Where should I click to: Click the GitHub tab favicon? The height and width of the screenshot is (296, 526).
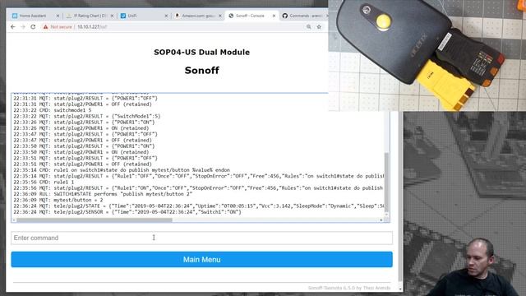[x=285, y=16]
